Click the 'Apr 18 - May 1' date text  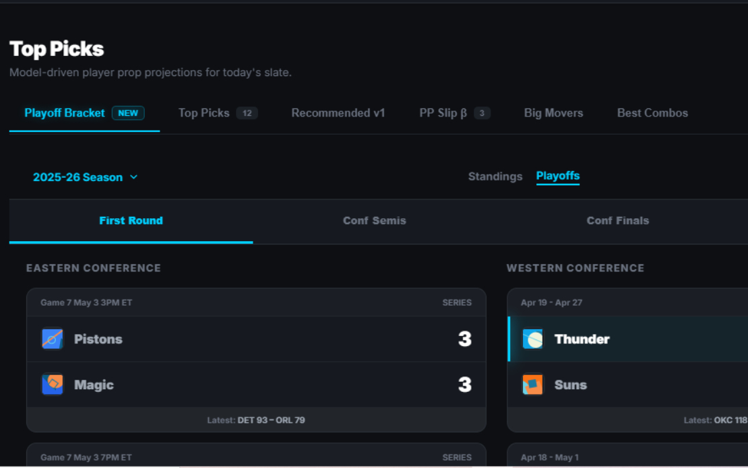pyautogui.click(x=550, y=457)
